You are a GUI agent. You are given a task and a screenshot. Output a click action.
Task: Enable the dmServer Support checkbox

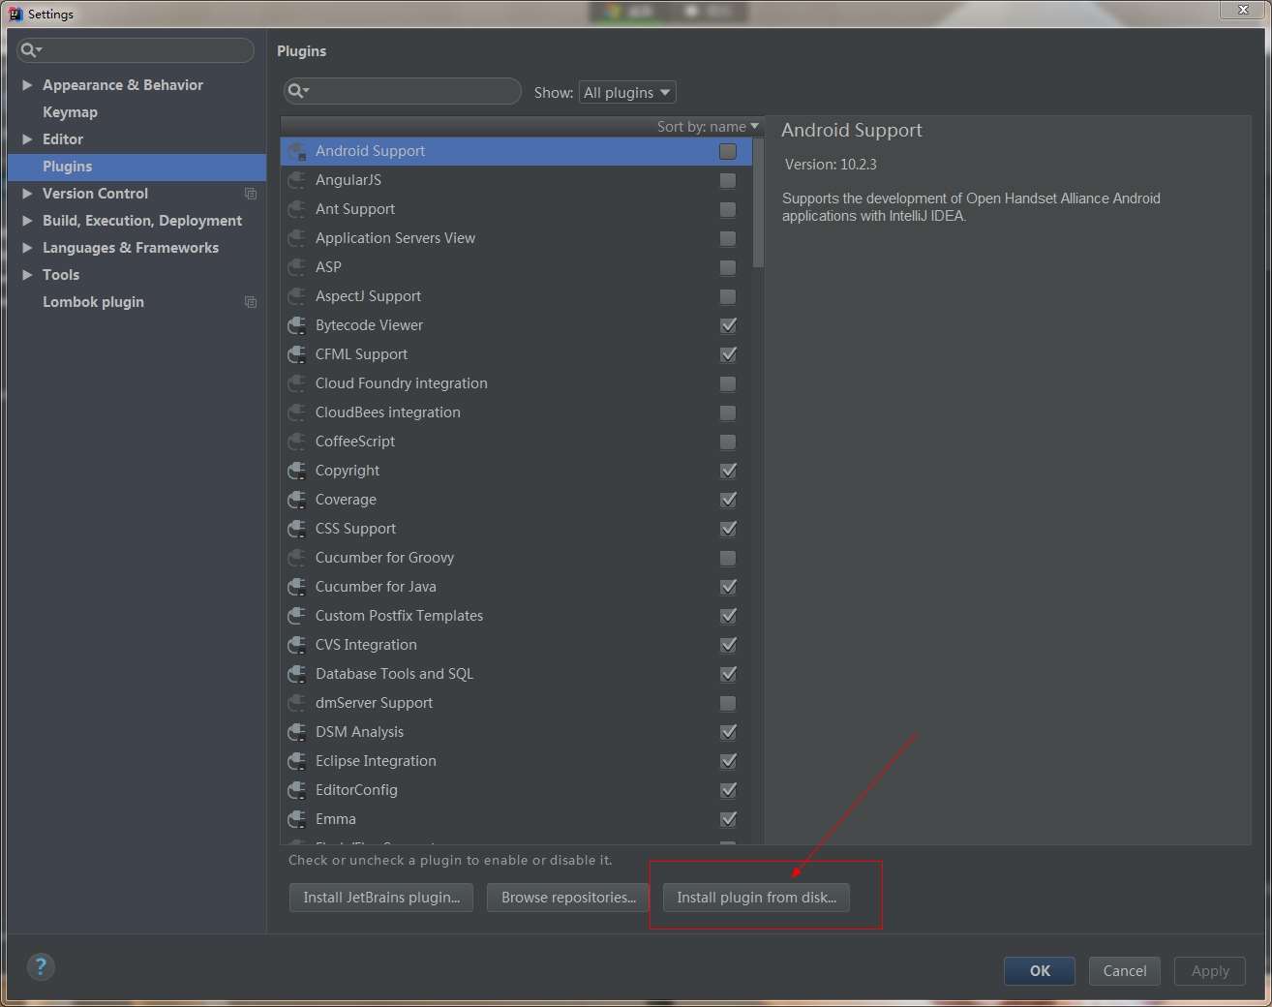point(728,703)
